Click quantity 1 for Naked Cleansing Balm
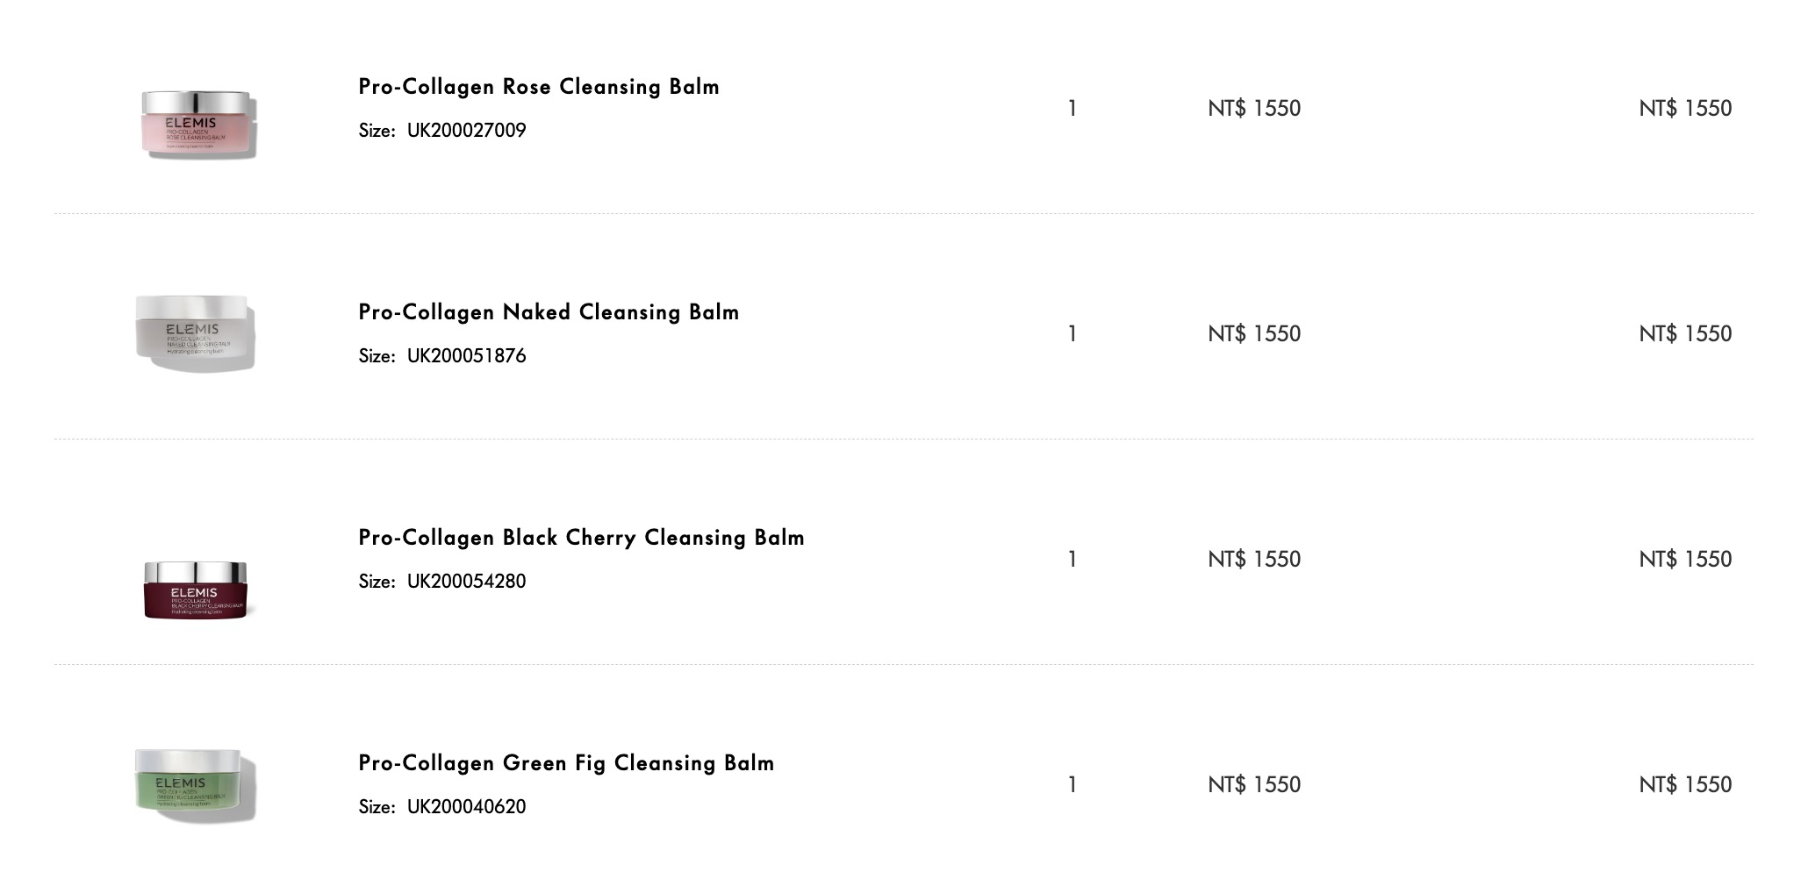This screenshot has width=1801, height=872. (x=1072, y=334)
